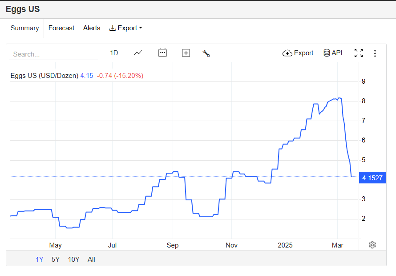
Task: Select the 1D interval option
Action: click(114, 53)
